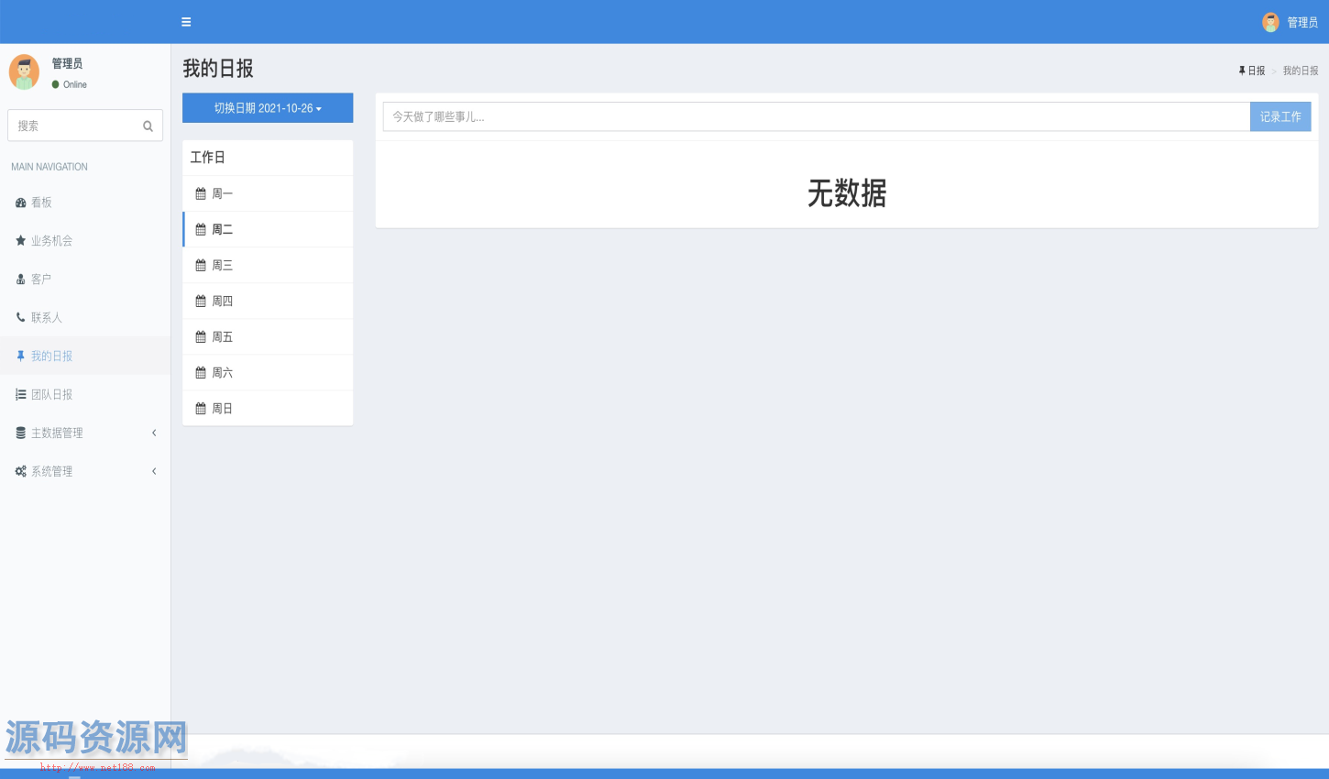Open the 系统管理 sidebar menu

click(x=85, y=472)
